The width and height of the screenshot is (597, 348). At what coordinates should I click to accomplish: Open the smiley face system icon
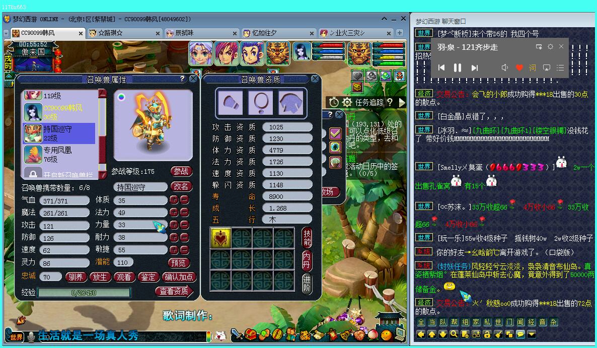coord(387,335)
